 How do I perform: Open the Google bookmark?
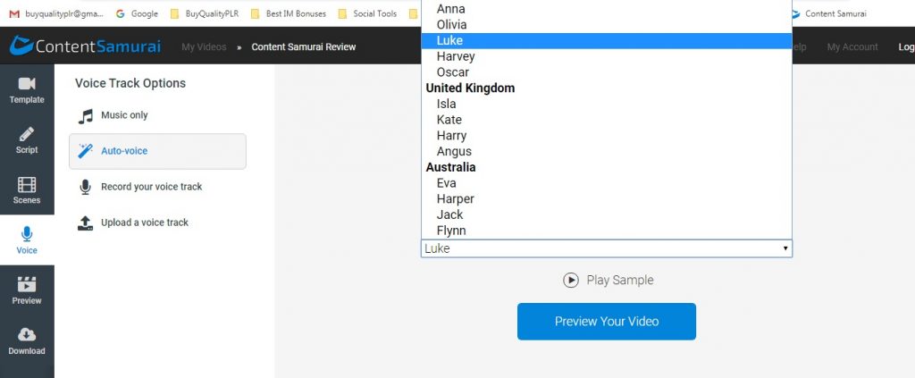(x=137, y=13)
